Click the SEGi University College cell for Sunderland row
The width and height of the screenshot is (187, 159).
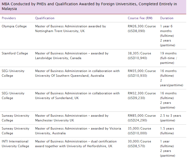[x=13, y=96]
